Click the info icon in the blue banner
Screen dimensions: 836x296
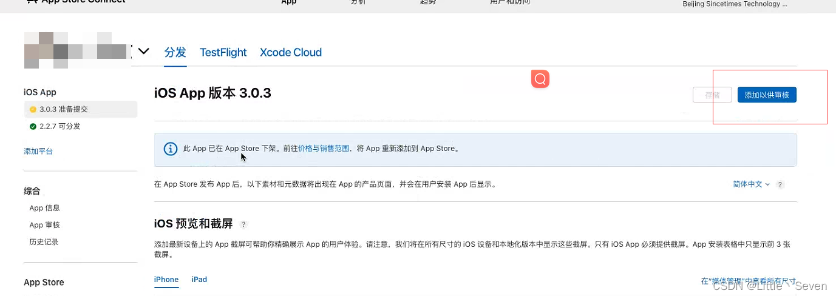point(171,149)
